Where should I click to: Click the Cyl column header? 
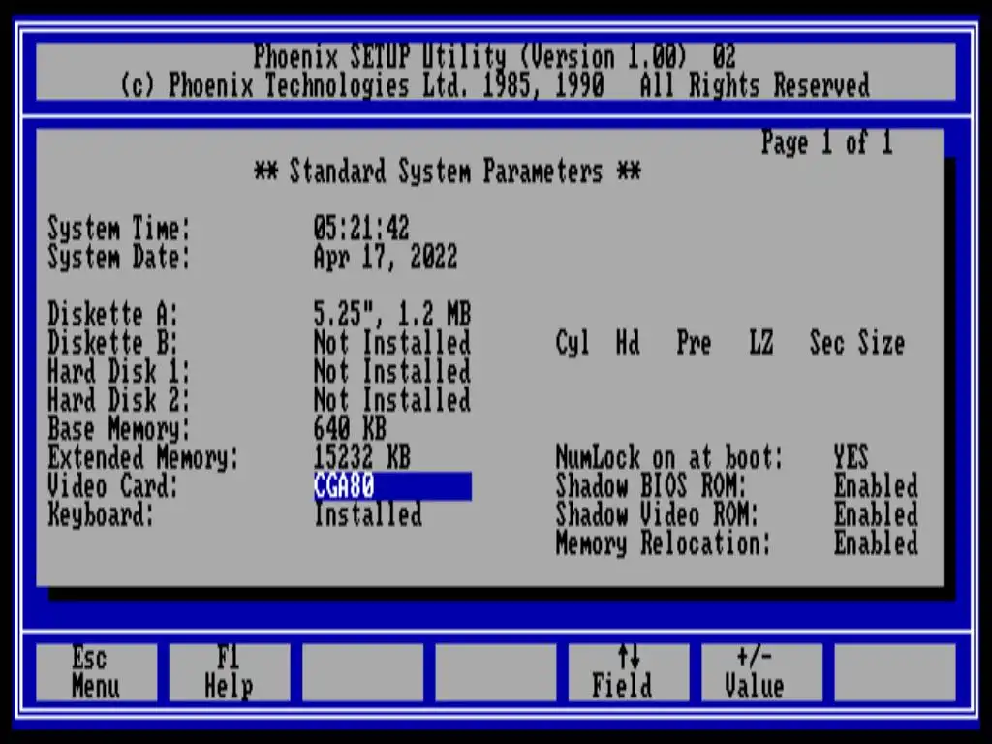[573, 344]
